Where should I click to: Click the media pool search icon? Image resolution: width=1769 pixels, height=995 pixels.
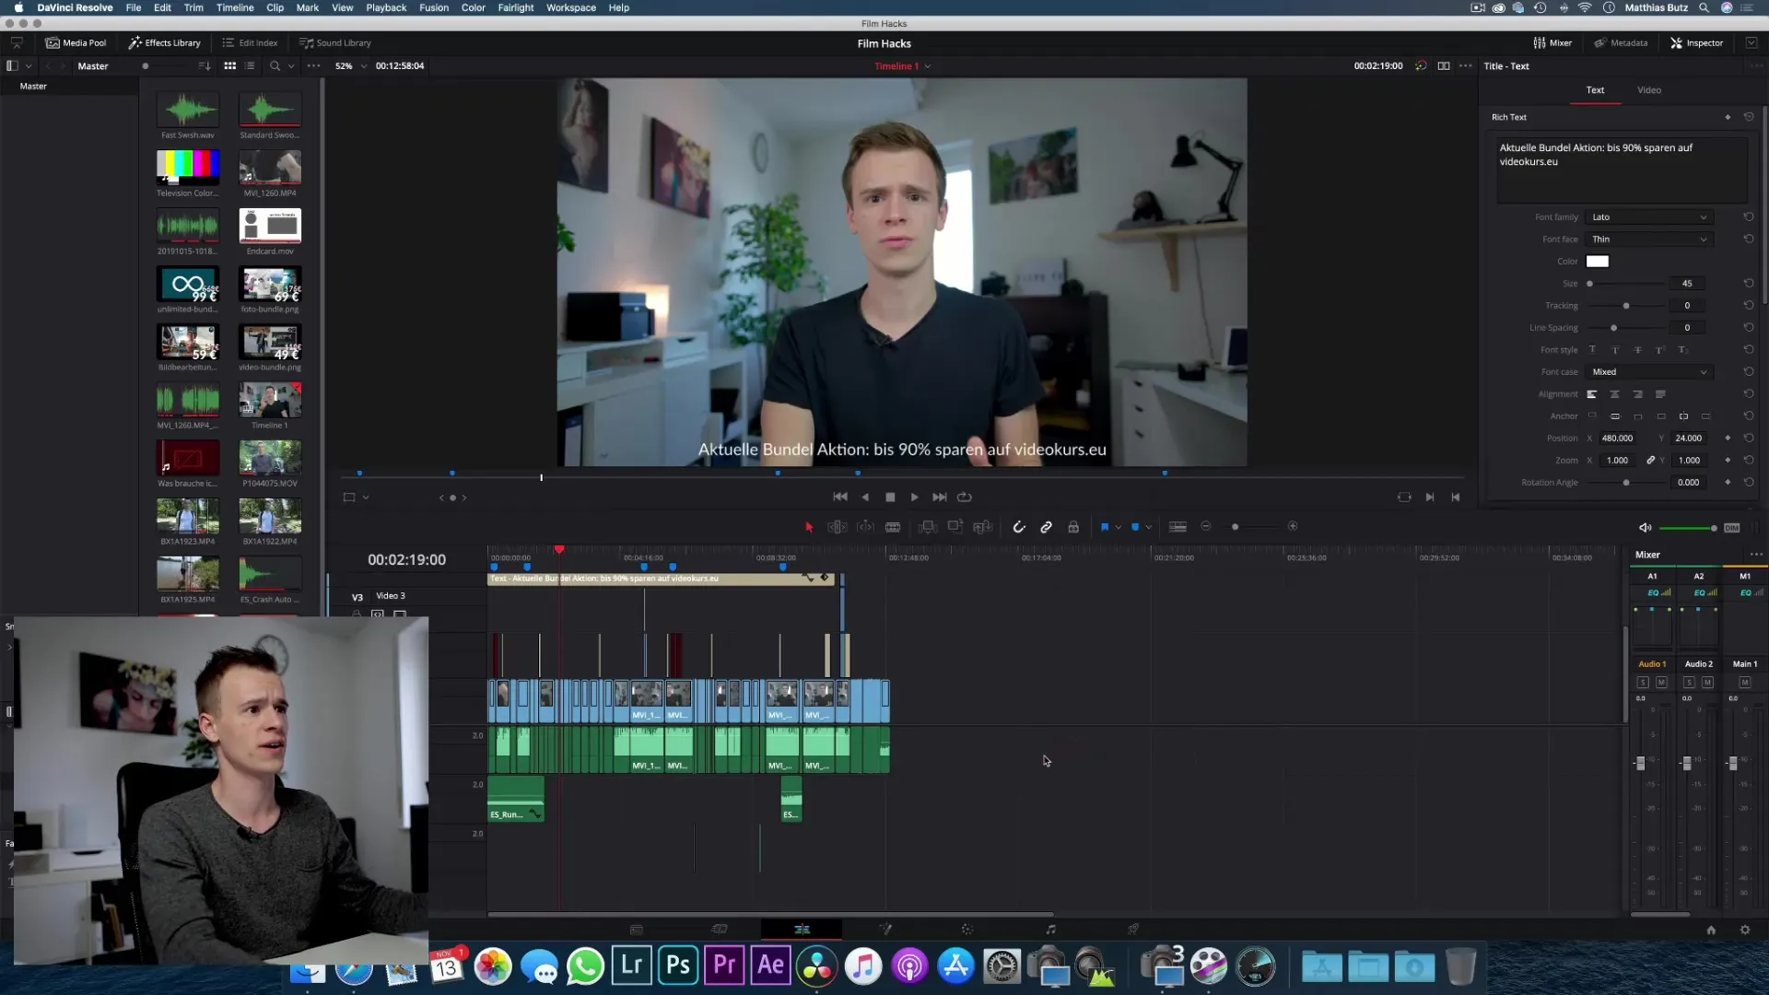(x=275, y=66)
